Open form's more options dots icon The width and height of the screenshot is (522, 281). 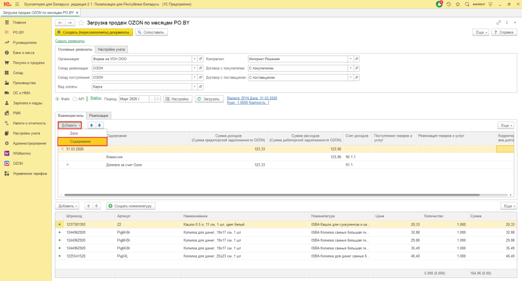(507, 22)
